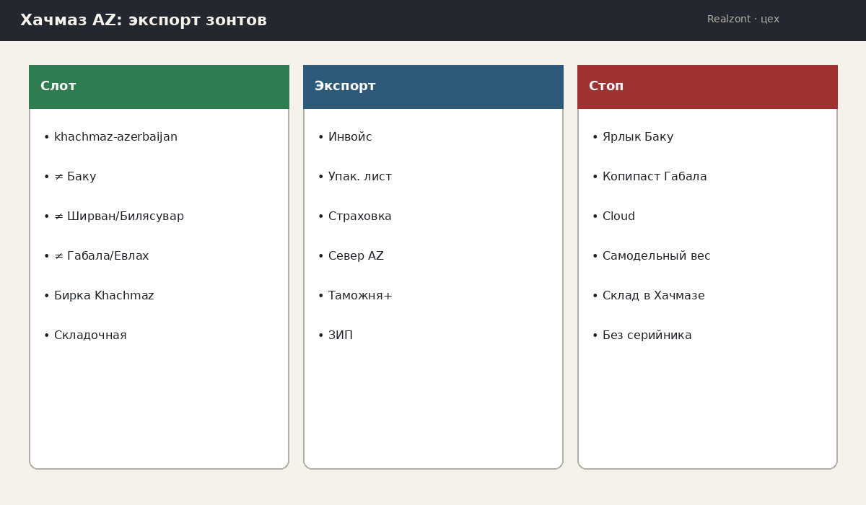Screen dimensions: 866x505
Task: Click the "Страховка" item
Action: [x=355, y=216]
